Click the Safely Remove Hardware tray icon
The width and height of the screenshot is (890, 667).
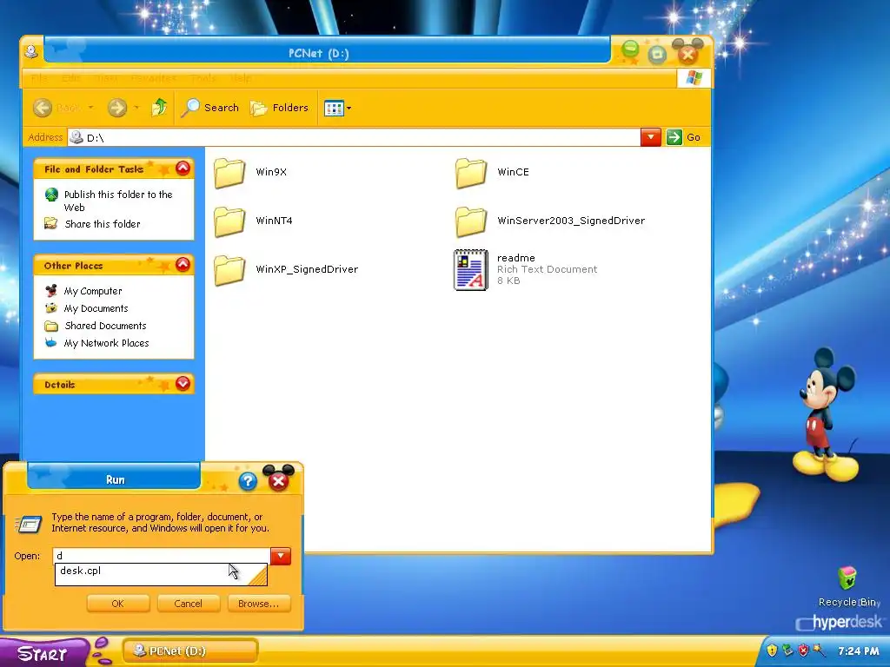coord(787,650)
